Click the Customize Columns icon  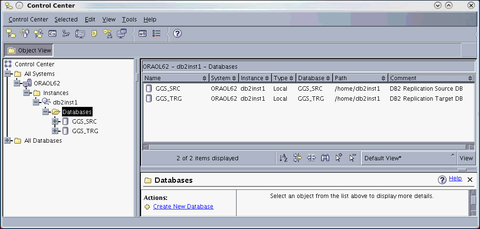point(311,158)
